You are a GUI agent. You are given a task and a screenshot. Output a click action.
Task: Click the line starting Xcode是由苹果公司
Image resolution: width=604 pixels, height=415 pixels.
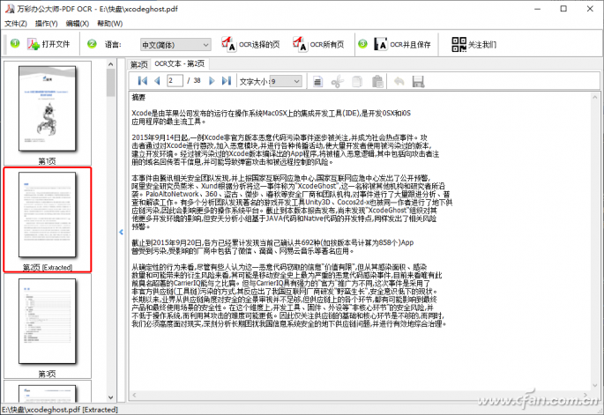coord(272,113)
